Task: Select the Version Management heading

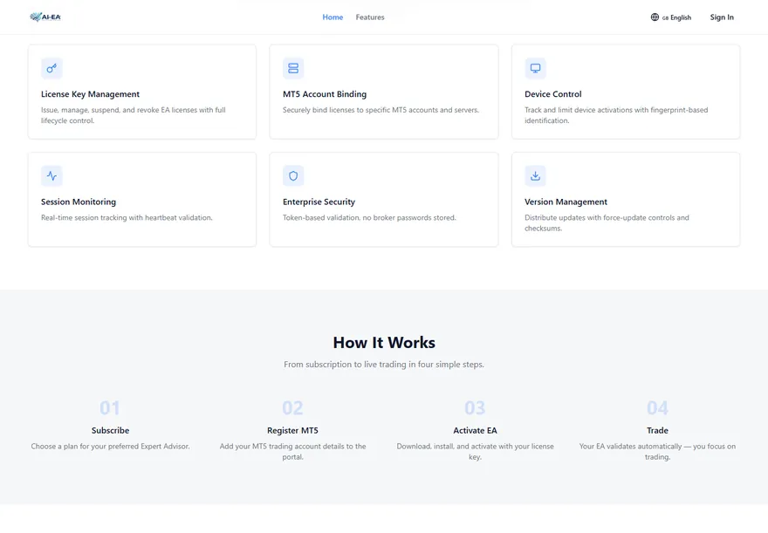Action: pos(566,202)
